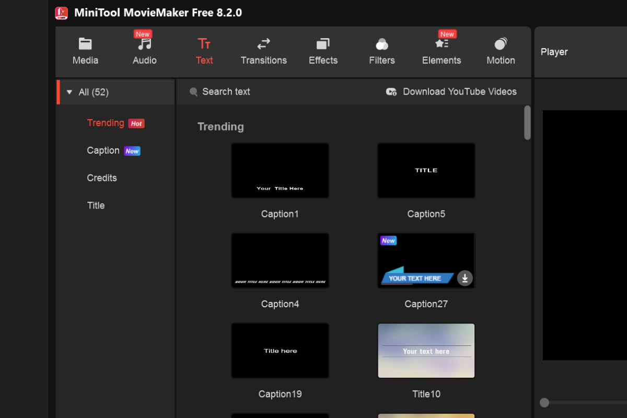
Task: Click the Caption27 label text
Action: tap(426, 304)
